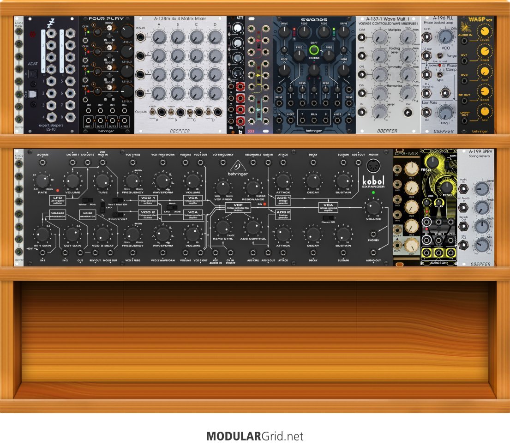Click the ADS 1 OUT jack
This screenshot has width=510, height=446.
tap(358, 163)
